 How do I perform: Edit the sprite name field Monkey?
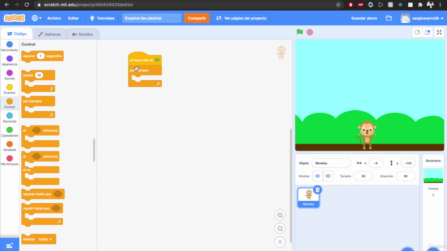[x=331, y=163]
